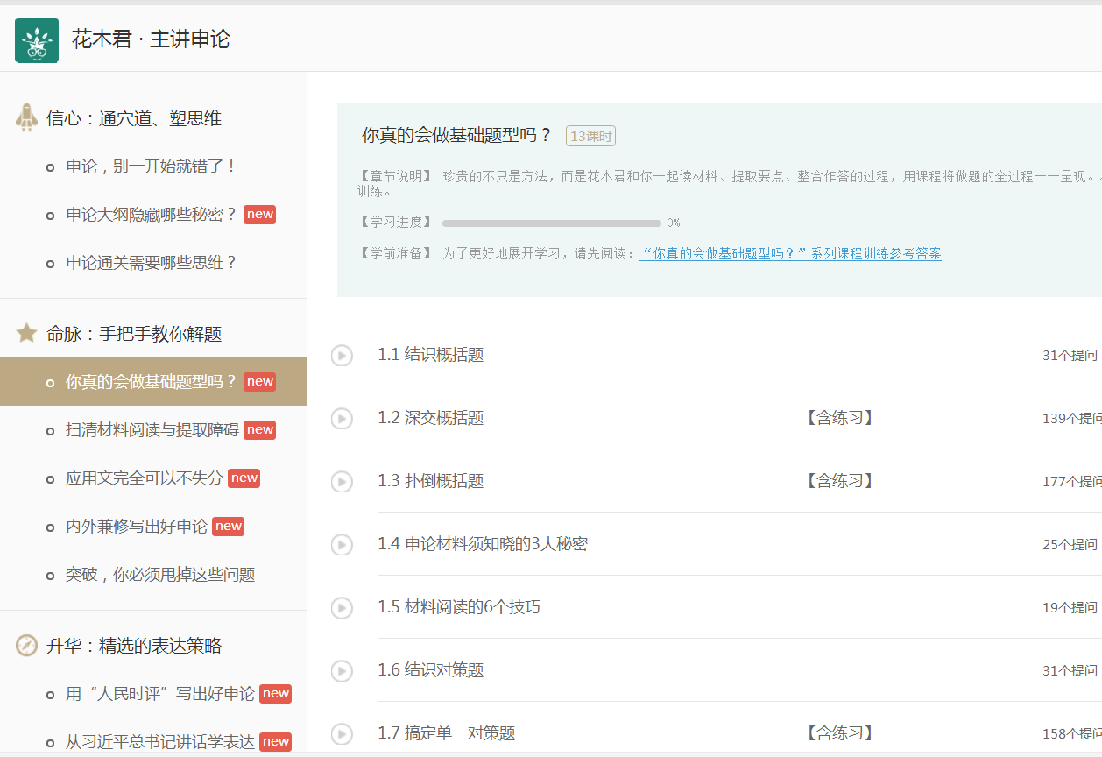Open 用“人民时评”写出好申论 chapter
This screenshot has height=757, width=1102.
pyautogui.click(x=160, y=694)
